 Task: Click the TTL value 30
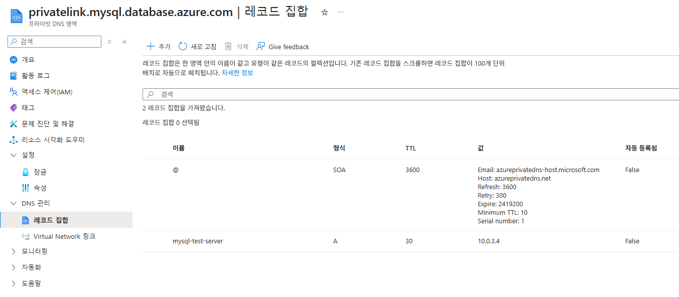click(409, 241)
